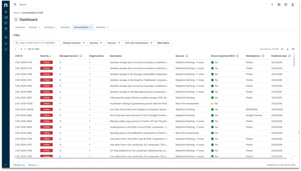
Task: Open the Related software filter dropdown
Action: [74, 43]
